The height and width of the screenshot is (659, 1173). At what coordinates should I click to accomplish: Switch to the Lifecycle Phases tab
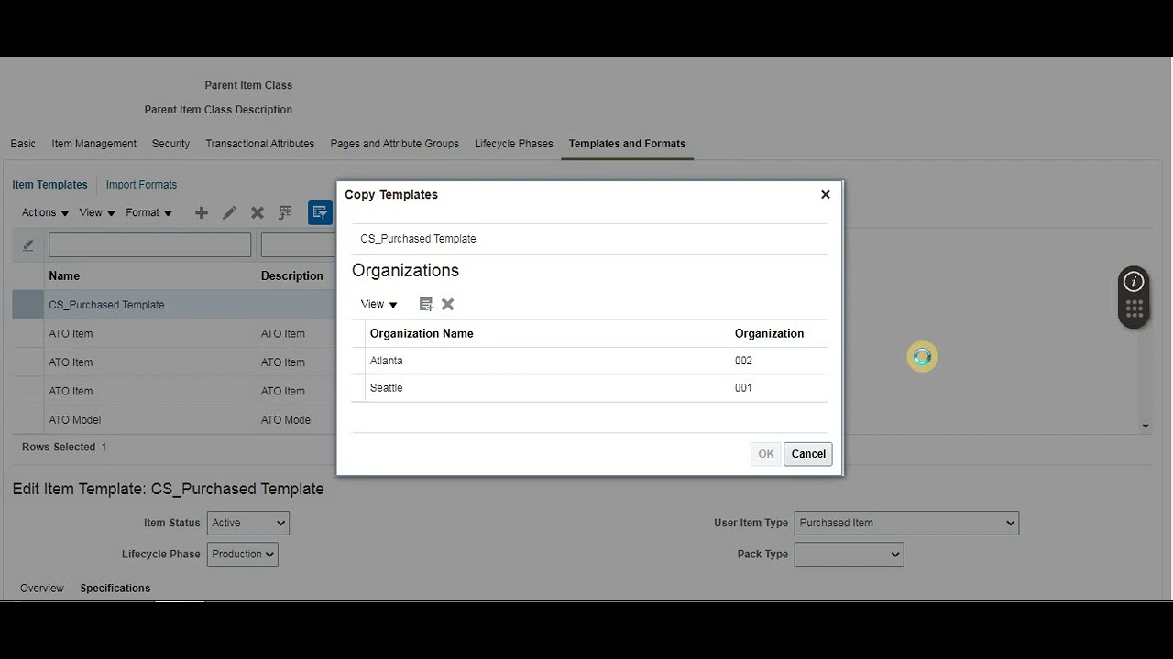513,144
